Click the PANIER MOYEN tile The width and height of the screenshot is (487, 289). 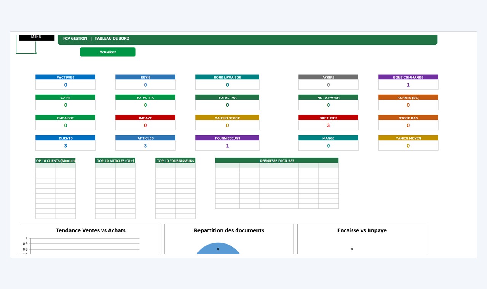(x=408, y=143)
